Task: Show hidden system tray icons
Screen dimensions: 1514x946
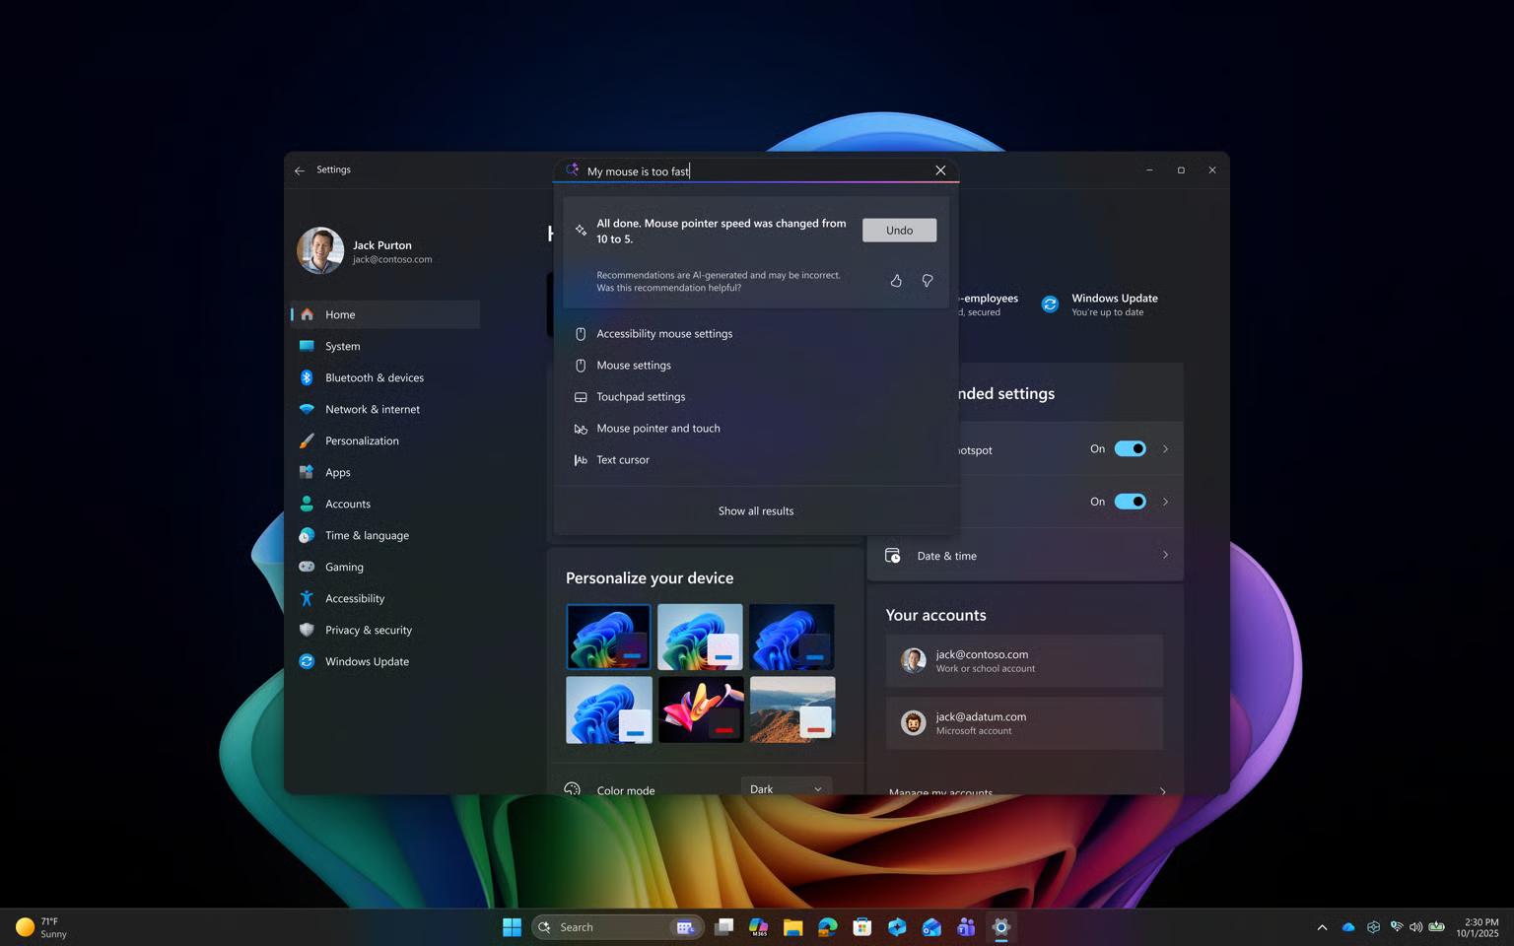Action: [1322, 927]
